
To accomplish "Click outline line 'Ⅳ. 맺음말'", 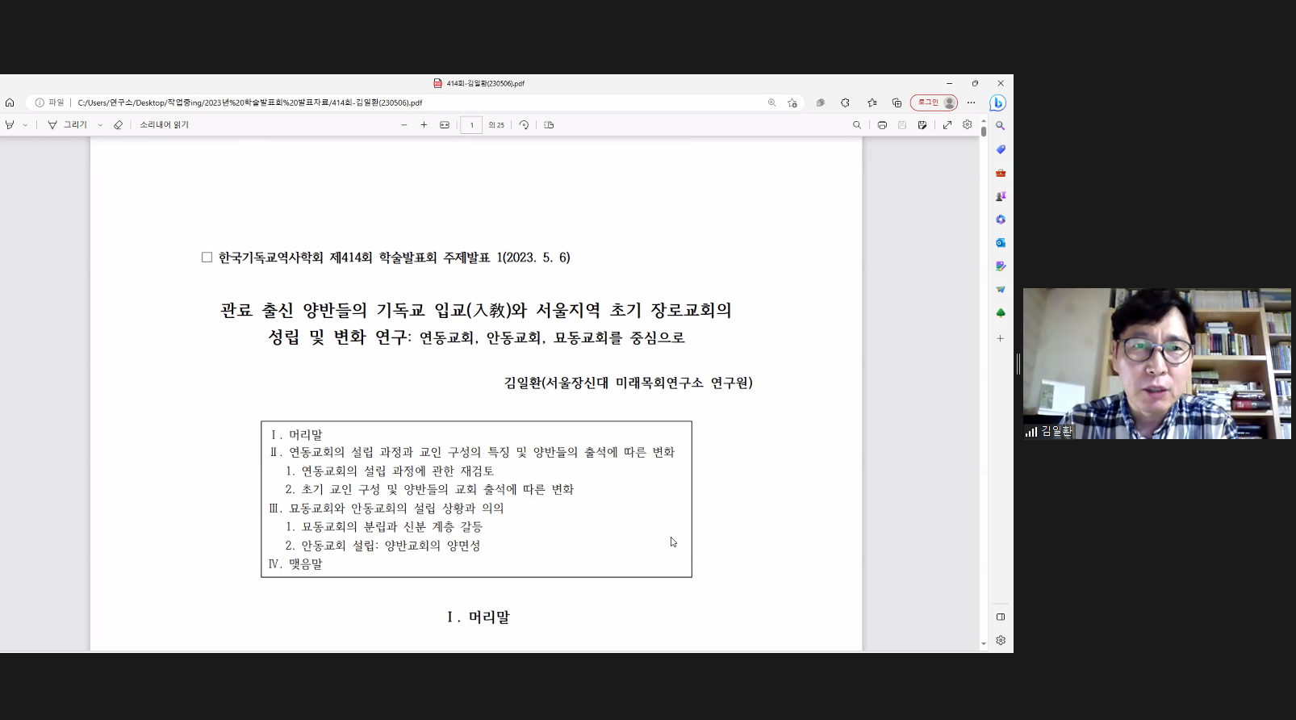I will pos(295,563).
